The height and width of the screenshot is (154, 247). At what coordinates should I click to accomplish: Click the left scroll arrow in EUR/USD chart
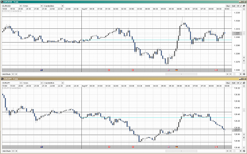(x=16, y=74)
